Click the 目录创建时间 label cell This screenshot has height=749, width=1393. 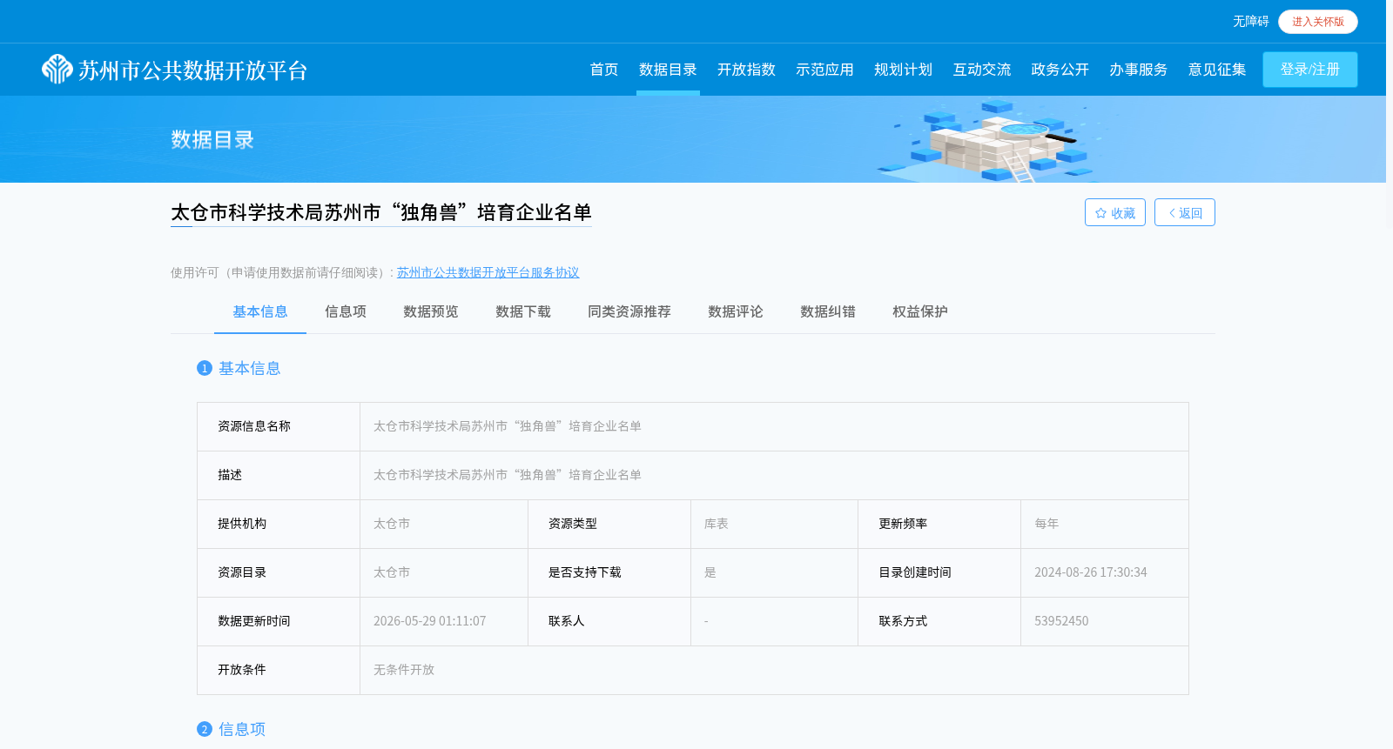pos(939,572)
